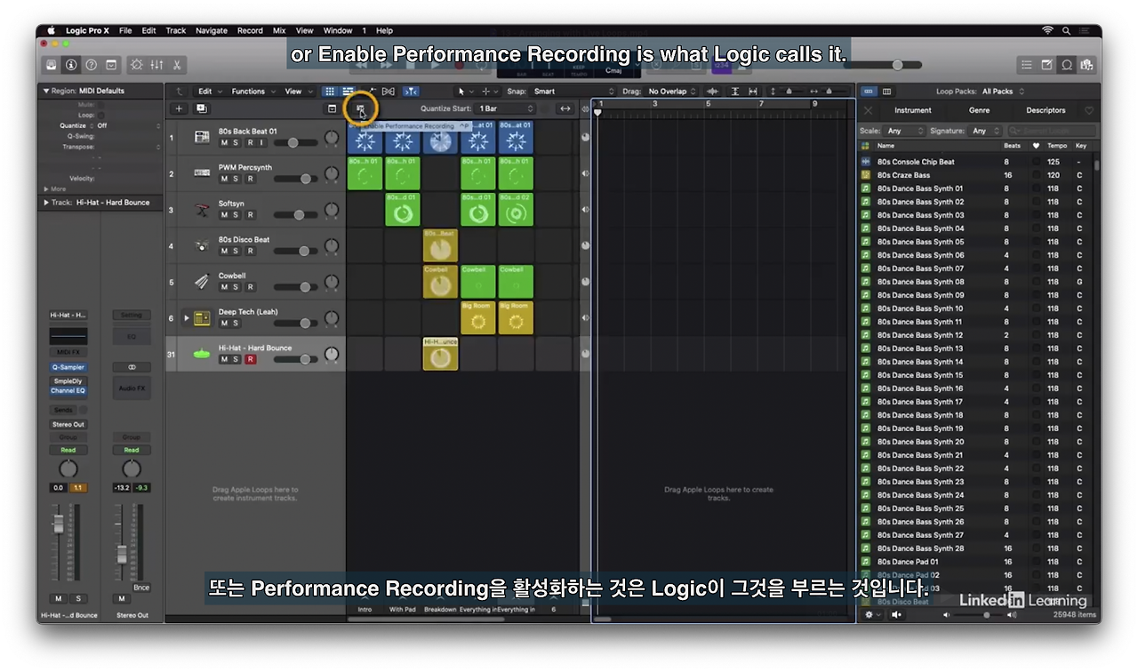The image size is (1138, 672).
Task: Click the add track plus button
Action: point(179,108)
